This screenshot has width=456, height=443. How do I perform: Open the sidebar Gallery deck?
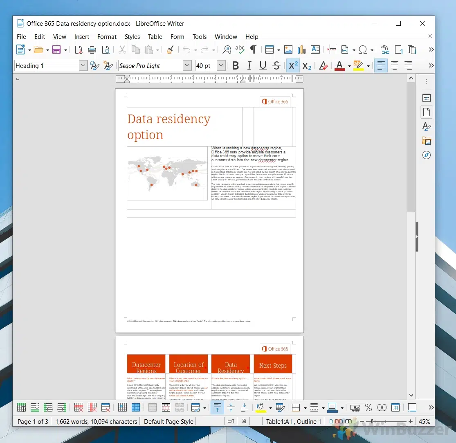427,141
